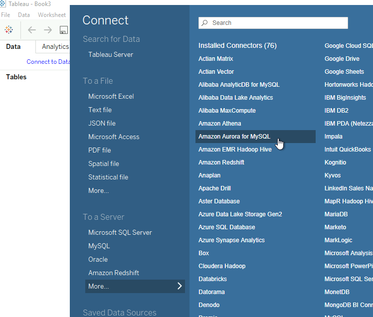Connect to a Microsoft Excel file
The width and height of the screenshot is (373, 317).
click(x=111, y=97)
